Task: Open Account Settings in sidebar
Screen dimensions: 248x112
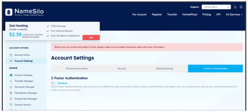Action: click(x=24, y=61)
